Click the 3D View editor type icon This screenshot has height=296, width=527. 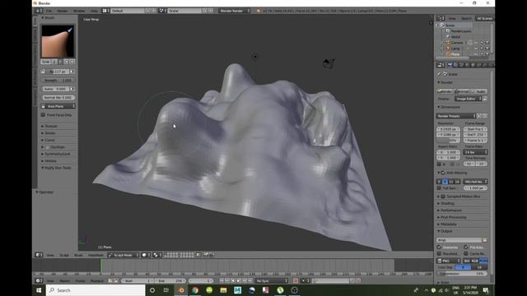(39, 255)
